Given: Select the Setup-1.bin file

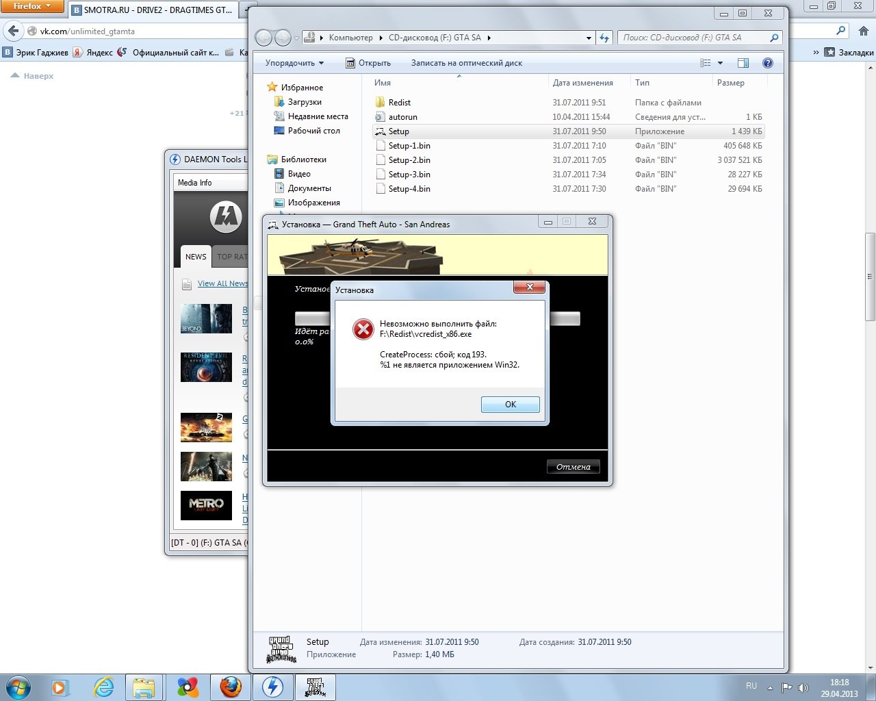Looking at the screenshot, I should (x=409, y=146).
